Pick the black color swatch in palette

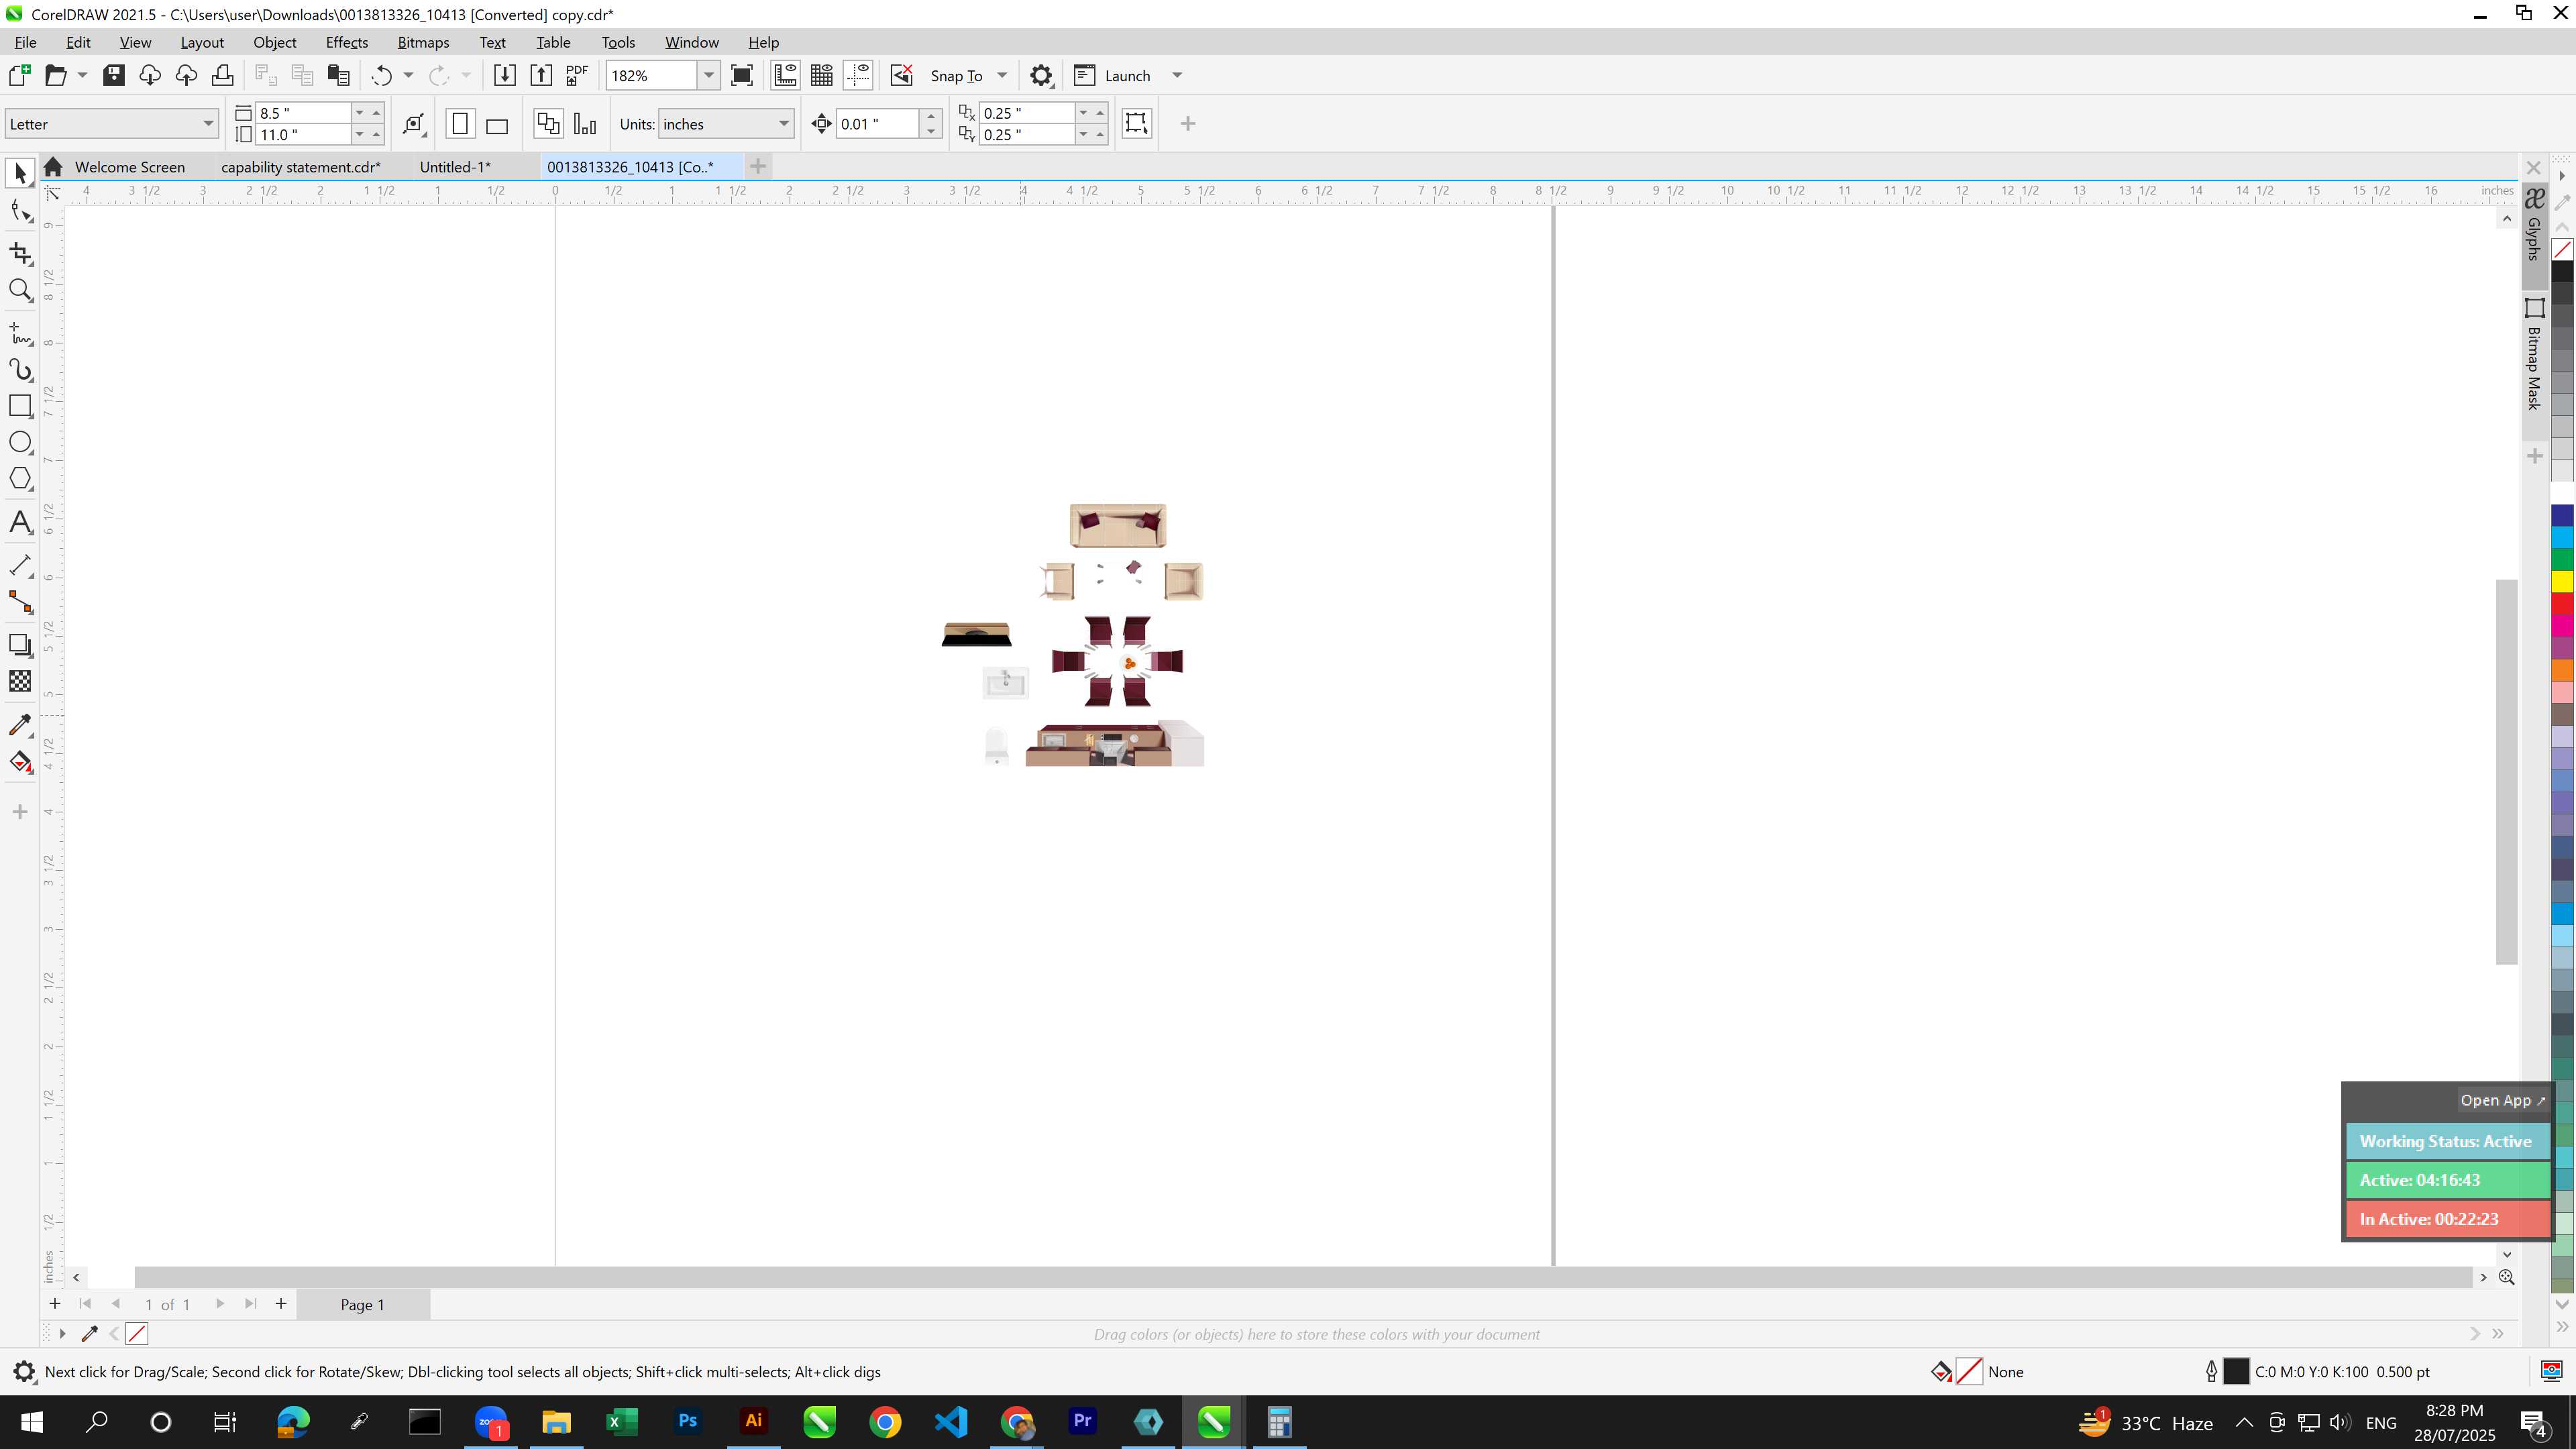[2562, 271]
